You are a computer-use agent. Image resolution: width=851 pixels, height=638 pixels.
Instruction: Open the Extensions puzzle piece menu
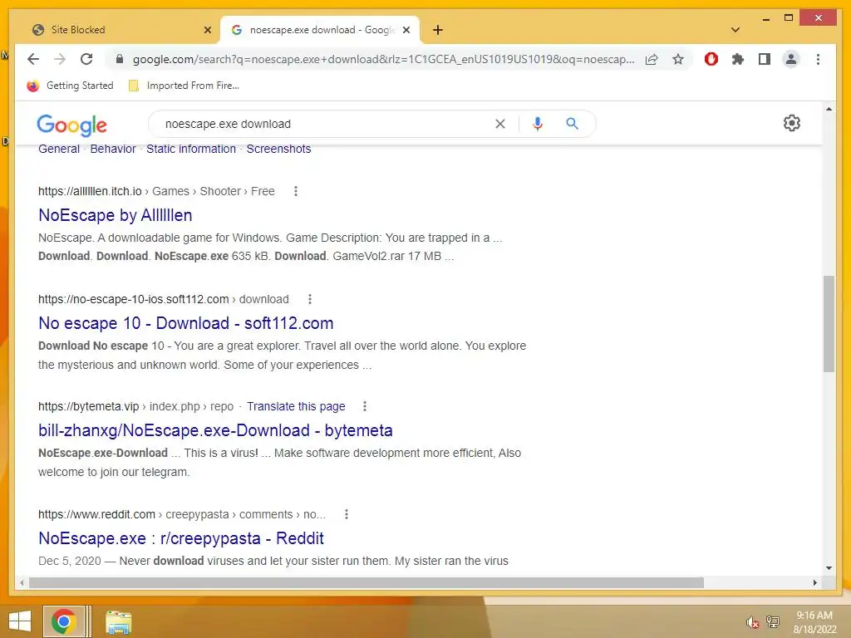[x=738, y=59]
